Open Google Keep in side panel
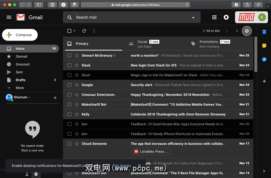Image resolution: width=271 pixels, height=178 pixels. point(264,46)
